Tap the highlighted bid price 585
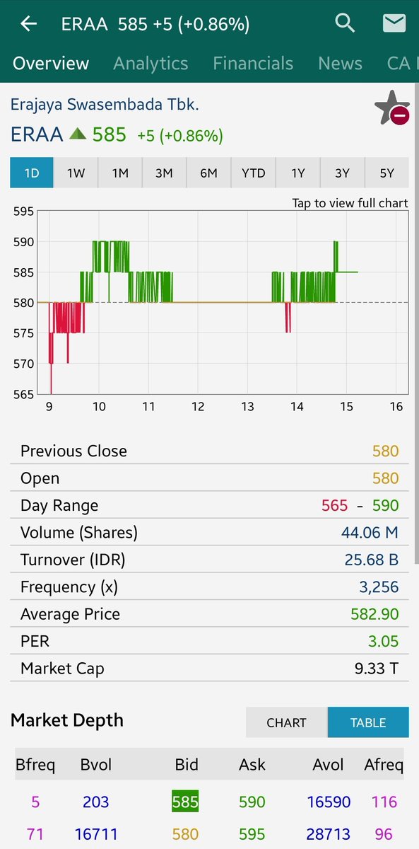 (185, 802)
